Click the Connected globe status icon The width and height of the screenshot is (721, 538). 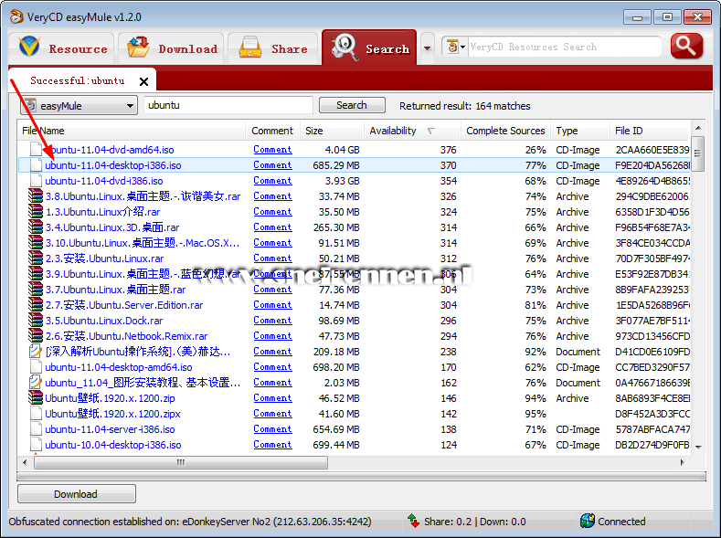click(x=588, y=521)
